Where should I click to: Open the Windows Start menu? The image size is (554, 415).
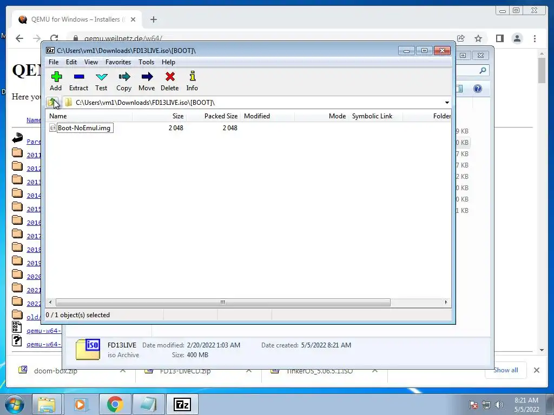point(14,404)
